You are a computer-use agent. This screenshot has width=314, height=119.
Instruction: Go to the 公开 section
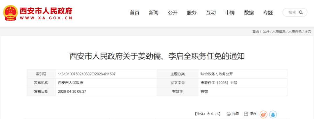(173, 13)
